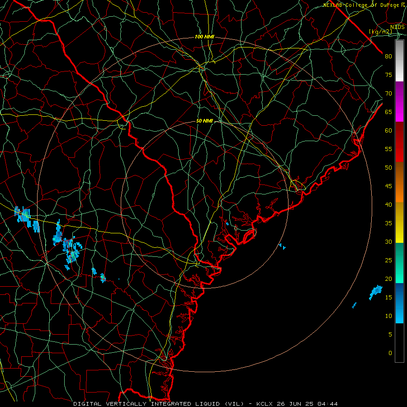Click the legend value "60"
407x407 pixels.
coord(388,131)
